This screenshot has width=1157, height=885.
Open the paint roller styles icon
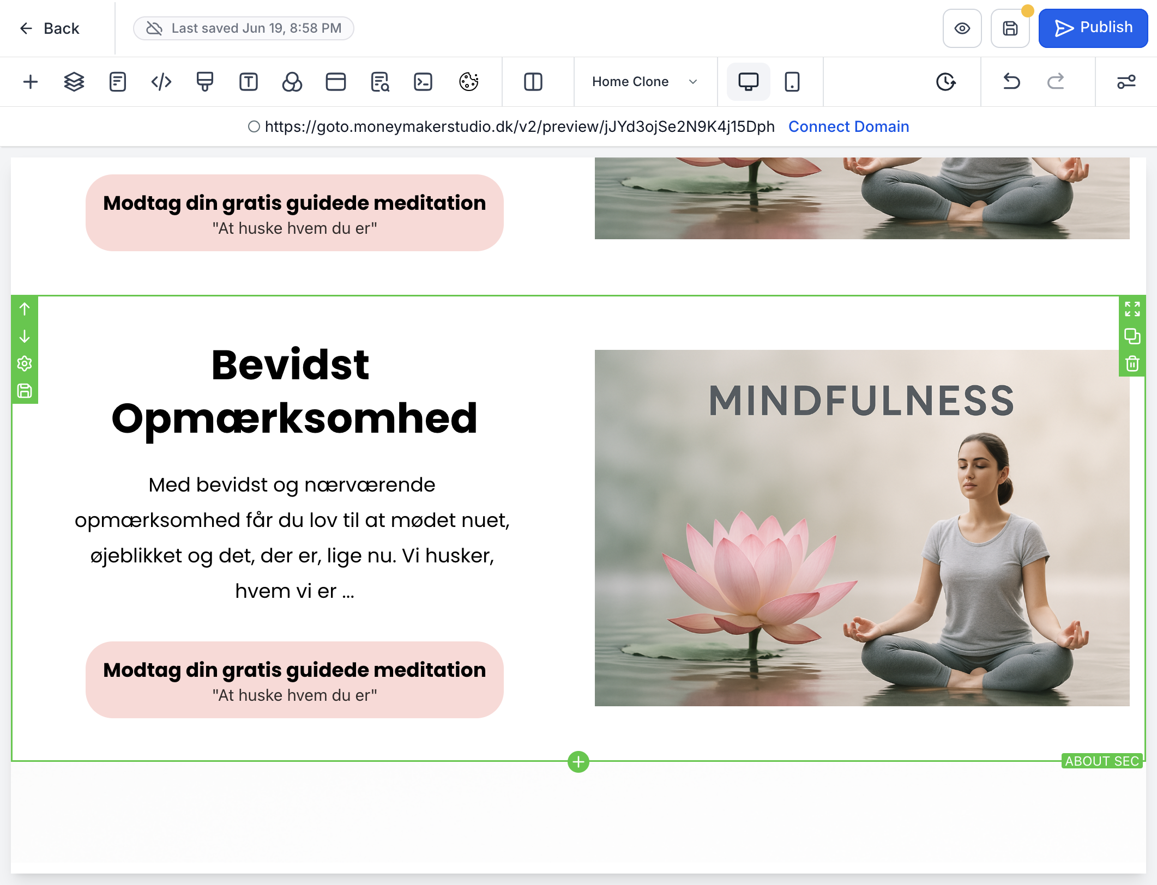coord(205,82)
